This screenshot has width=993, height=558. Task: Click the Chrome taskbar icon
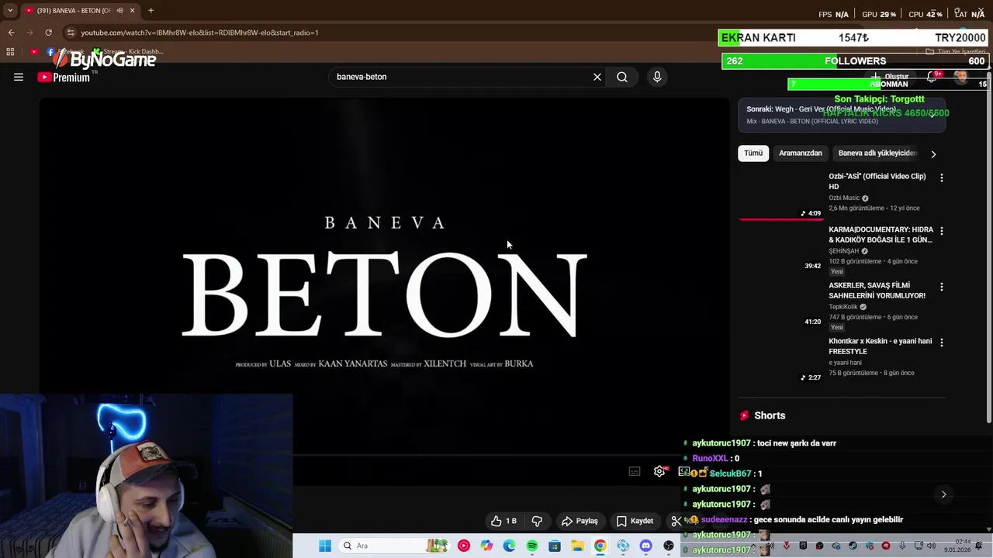[600, 546]
